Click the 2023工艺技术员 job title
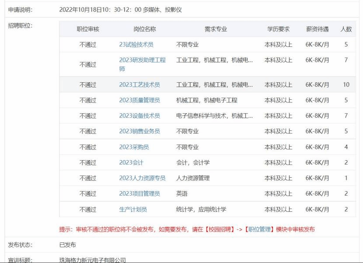This screenshot has height=263, width=363. 140,85
